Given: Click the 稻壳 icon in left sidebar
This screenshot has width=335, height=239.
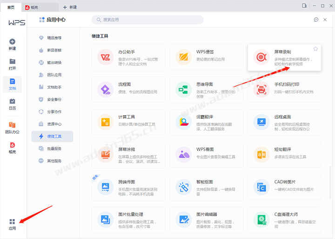Looking at the screenshot, I should pyautogui.click(x=12, y=145).
